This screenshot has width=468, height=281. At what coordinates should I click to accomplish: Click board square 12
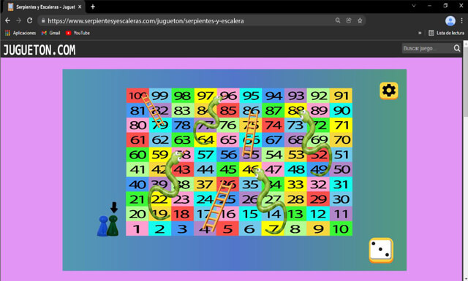318,214
